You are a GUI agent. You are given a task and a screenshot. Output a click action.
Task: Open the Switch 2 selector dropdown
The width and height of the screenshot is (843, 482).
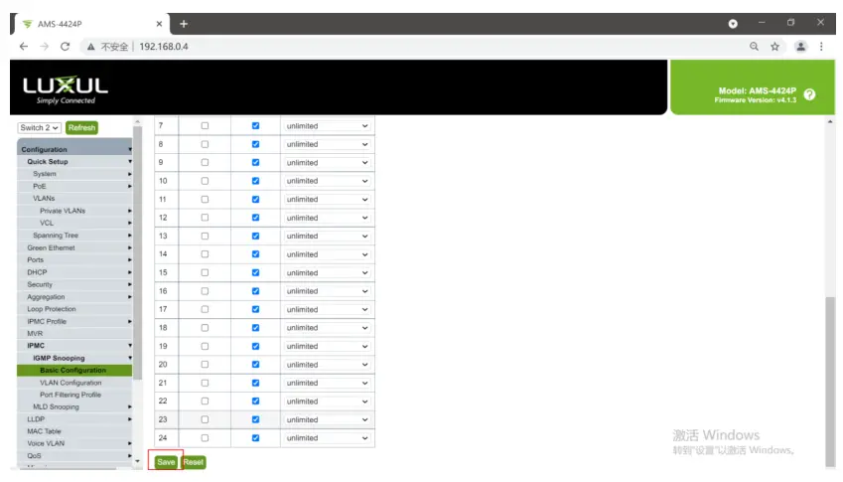tap(40, 127)
